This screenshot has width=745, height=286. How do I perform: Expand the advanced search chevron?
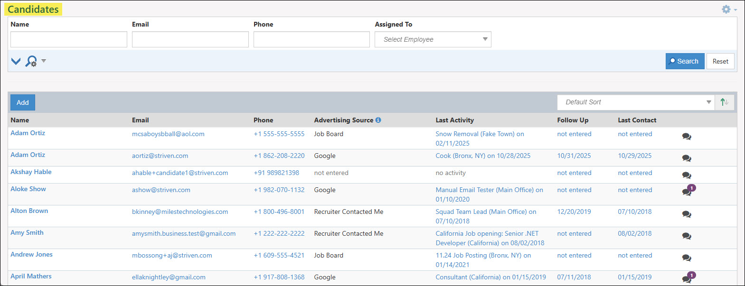[16, 61]
